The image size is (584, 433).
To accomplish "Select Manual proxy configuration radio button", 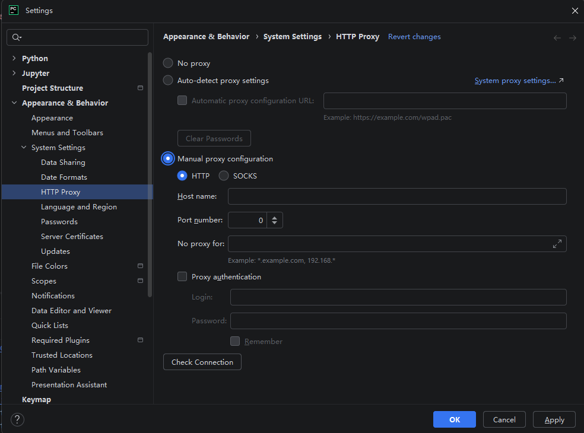I will click(168, 158).
